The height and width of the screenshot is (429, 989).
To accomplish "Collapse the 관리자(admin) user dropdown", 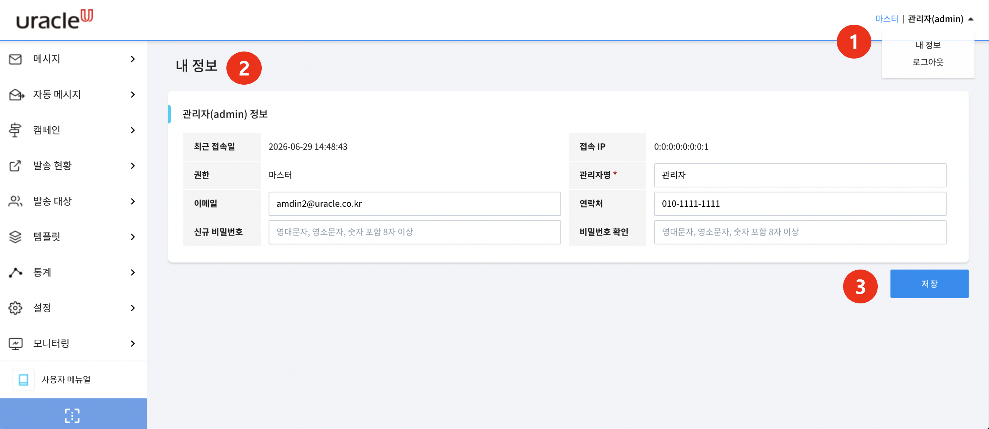I will (x=941, y=19).
